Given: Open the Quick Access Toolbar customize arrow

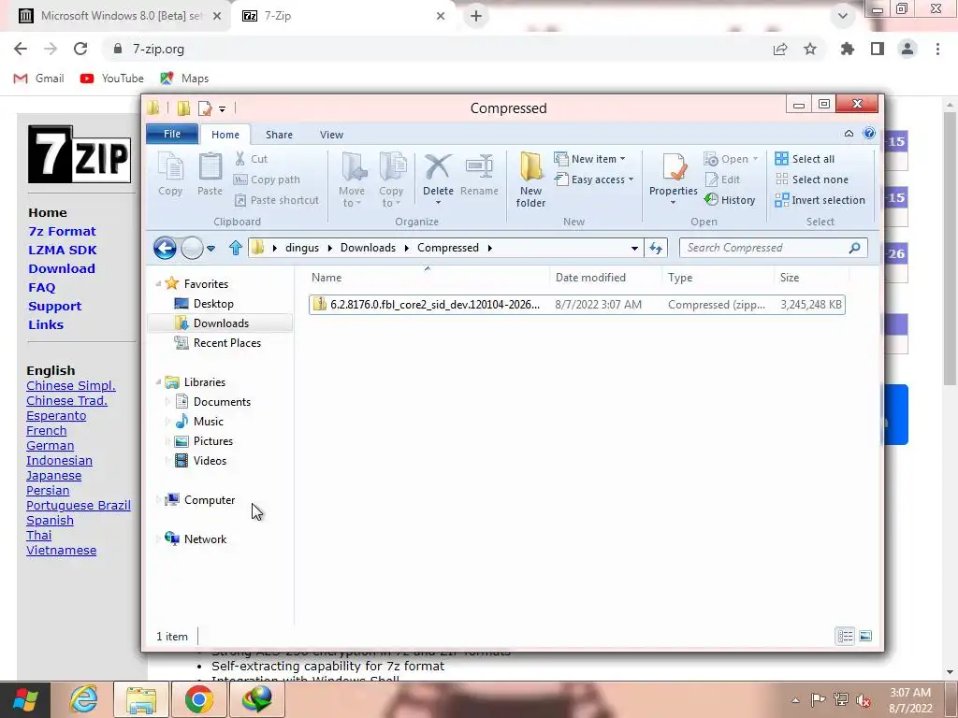Looking at the screenshot, I should pos(222,108).
